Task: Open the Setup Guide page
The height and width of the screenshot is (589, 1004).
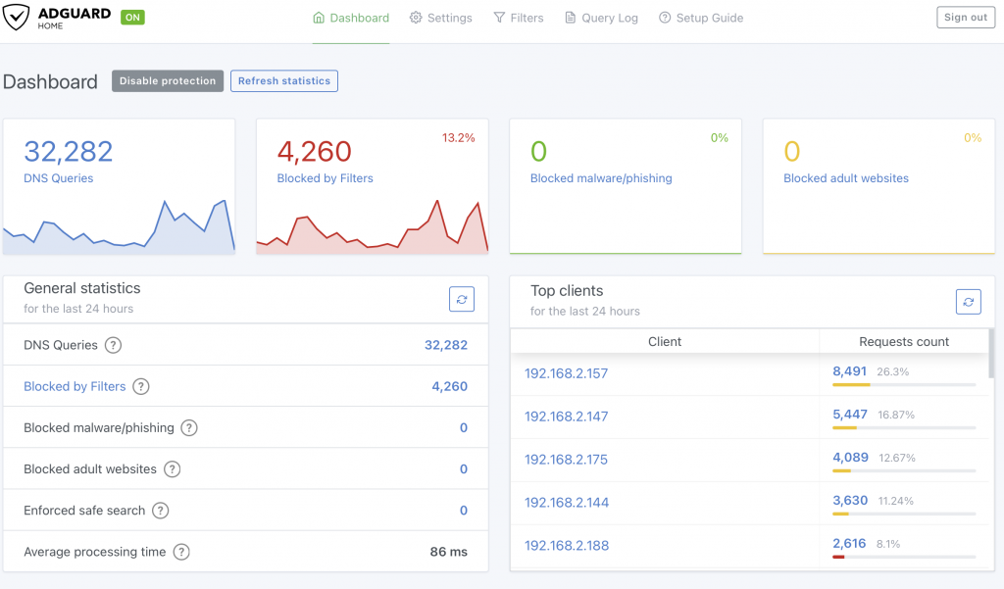Action: (x=701, y=17)
